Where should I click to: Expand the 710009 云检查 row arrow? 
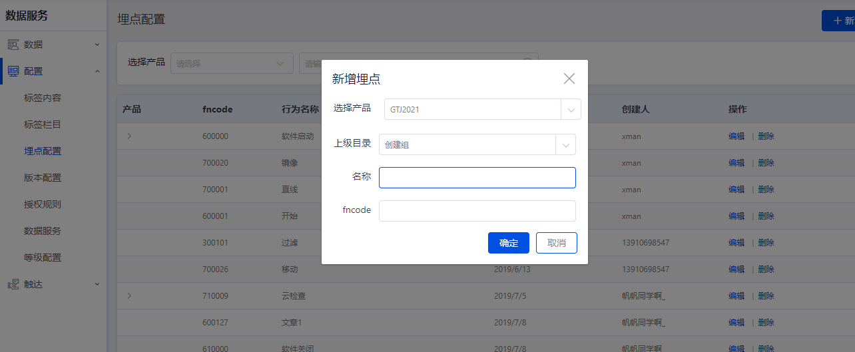click(x=129, y=296)
